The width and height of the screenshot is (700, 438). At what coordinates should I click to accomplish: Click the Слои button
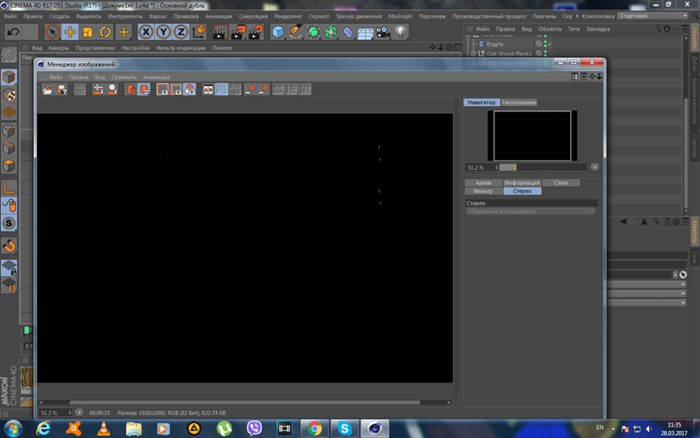click(x=561, y=182)
